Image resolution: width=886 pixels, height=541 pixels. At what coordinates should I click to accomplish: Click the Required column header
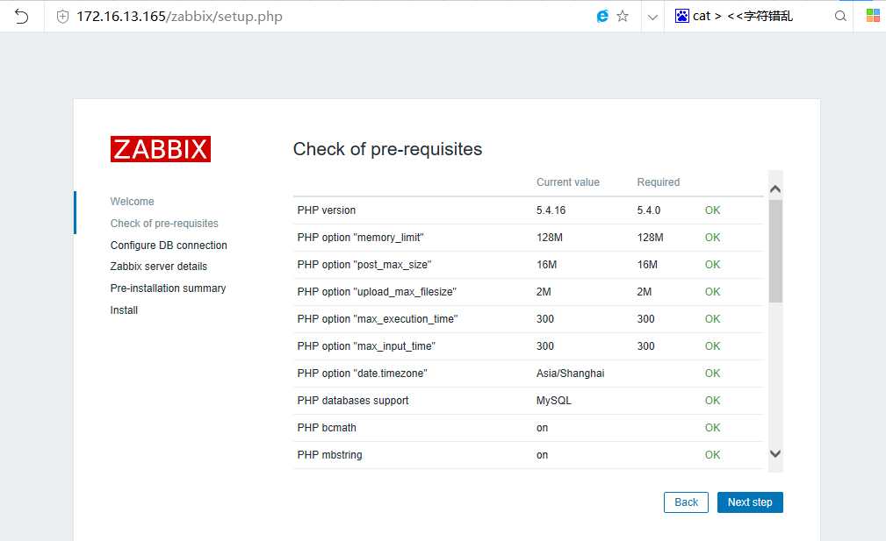(x=658, y=182)
